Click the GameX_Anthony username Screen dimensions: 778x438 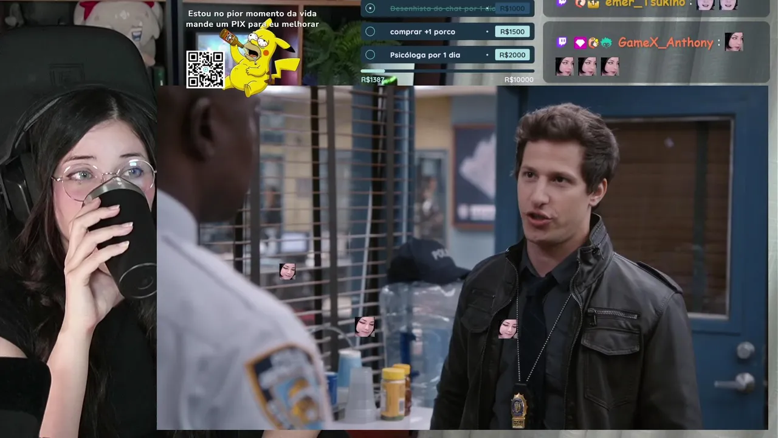666,43
